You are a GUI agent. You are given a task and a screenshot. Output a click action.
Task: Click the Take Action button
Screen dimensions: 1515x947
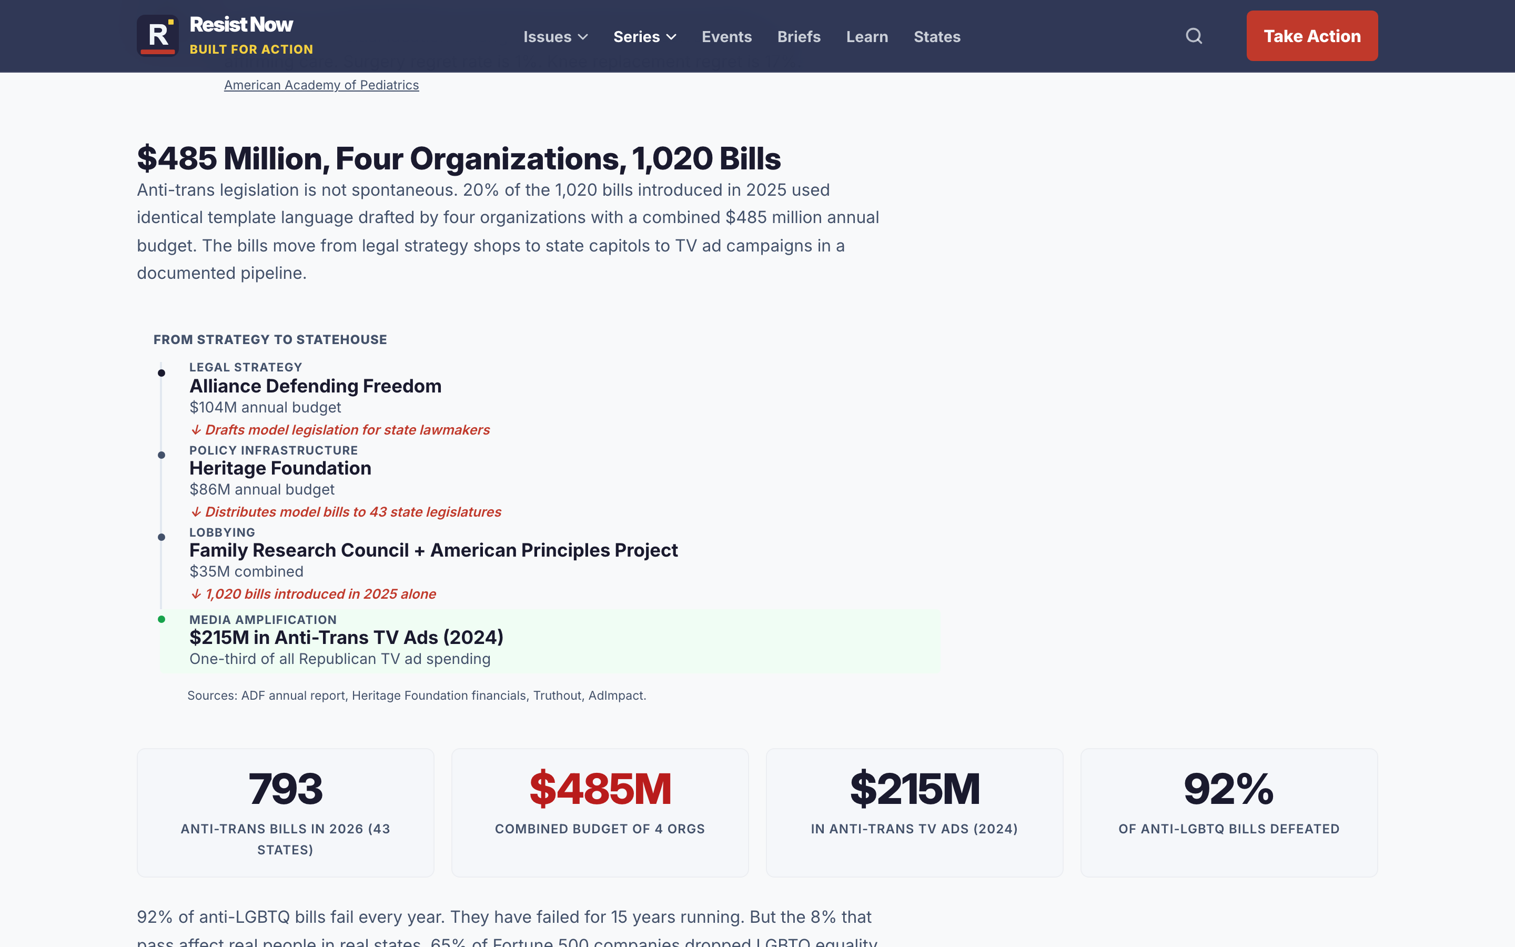tap(1311, 36)
